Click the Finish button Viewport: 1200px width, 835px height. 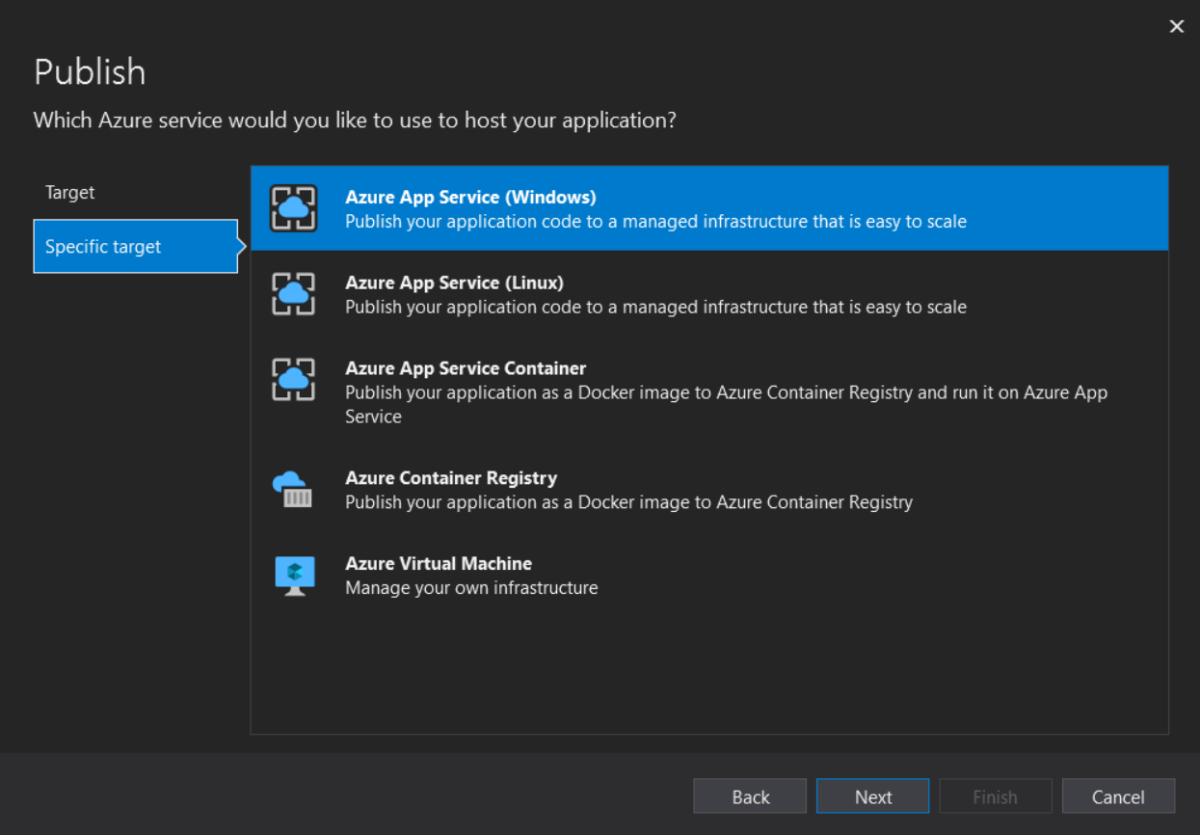tap(995, 795)
